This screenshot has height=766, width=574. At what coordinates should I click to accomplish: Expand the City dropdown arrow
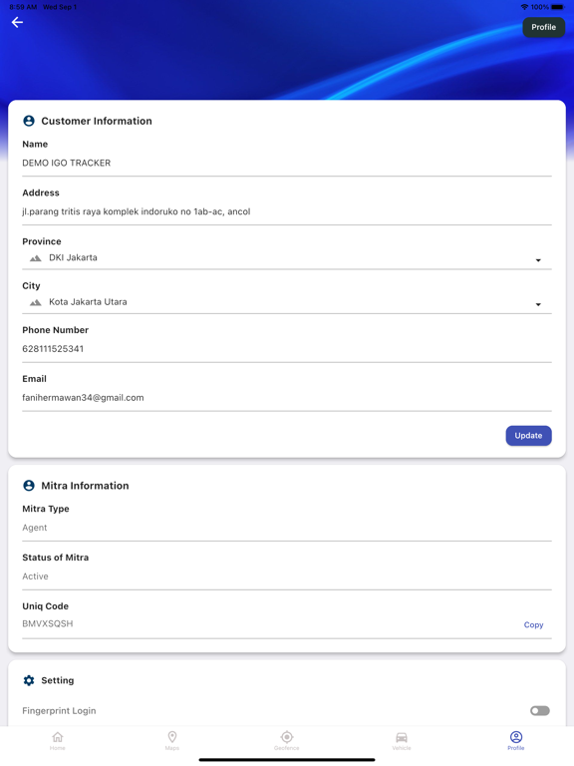[x=538, y=304]
